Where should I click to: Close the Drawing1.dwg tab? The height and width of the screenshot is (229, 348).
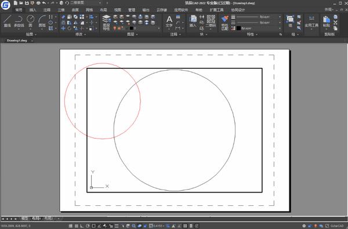click(32, 41)
